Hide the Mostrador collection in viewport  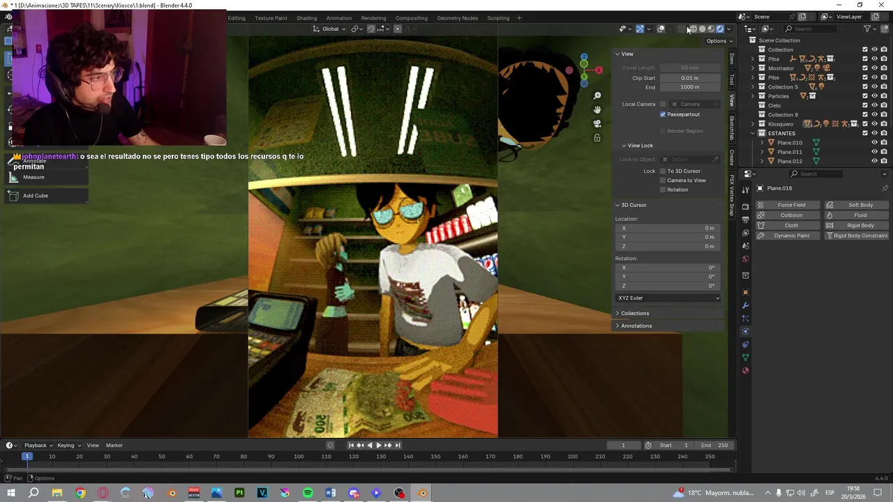[875, 68]
